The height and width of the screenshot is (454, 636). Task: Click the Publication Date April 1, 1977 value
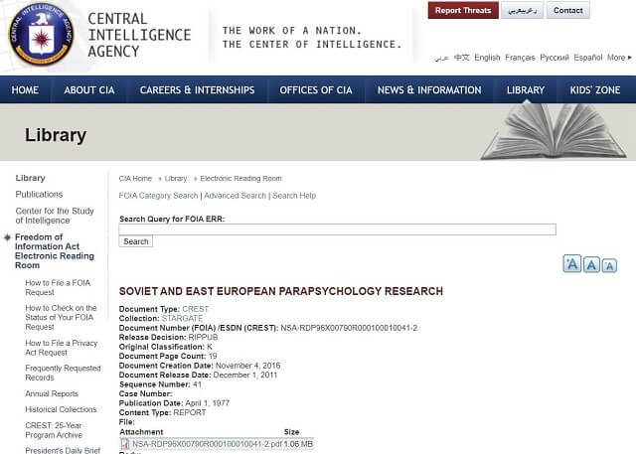[x=208, y=403]
